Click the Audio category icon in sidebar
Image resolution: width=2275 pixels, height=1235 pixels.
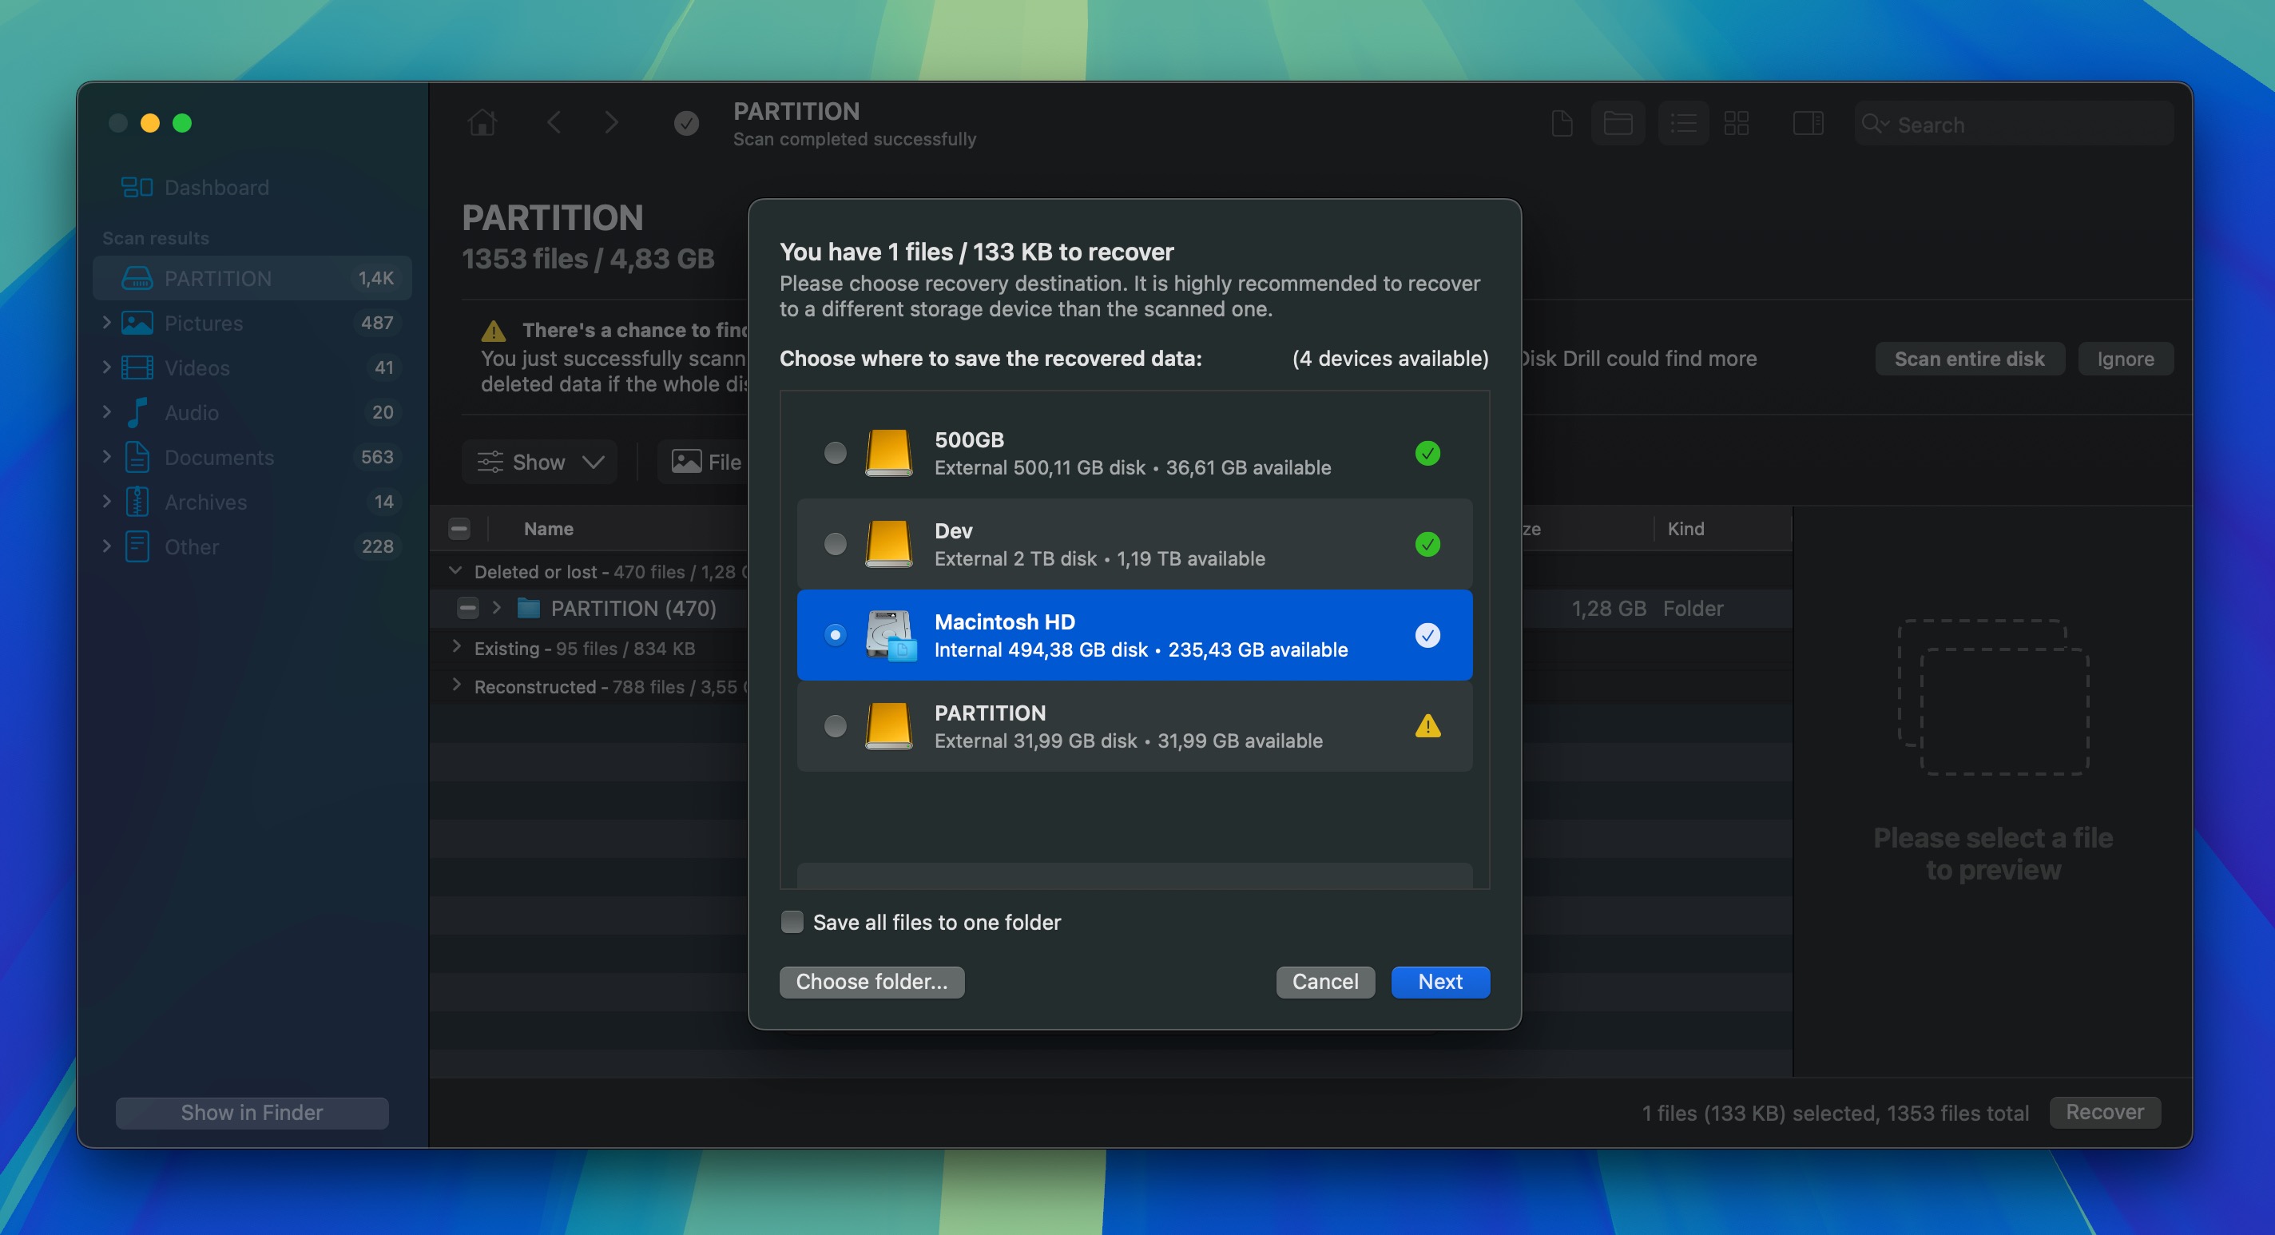coord(137,411)
